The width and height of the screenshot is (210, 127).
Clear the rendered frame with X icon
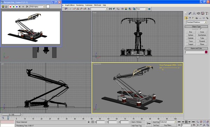coord(27,7)
